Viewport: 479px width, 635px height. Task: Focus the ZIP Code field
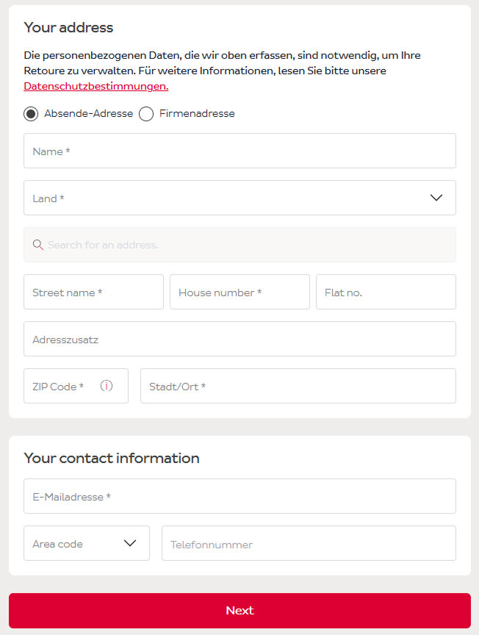point(62,386)
